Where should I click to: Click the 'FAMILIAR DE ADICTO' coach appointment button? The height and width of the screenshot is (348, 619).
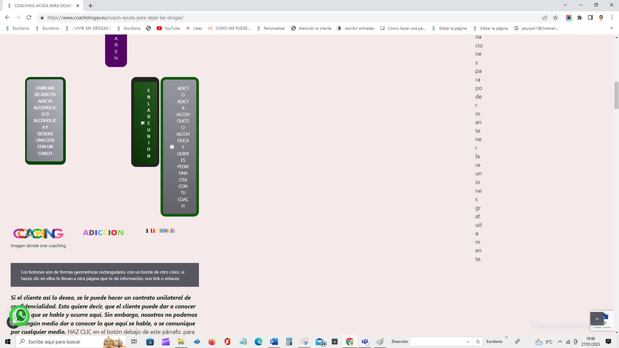tap(45, 121)
